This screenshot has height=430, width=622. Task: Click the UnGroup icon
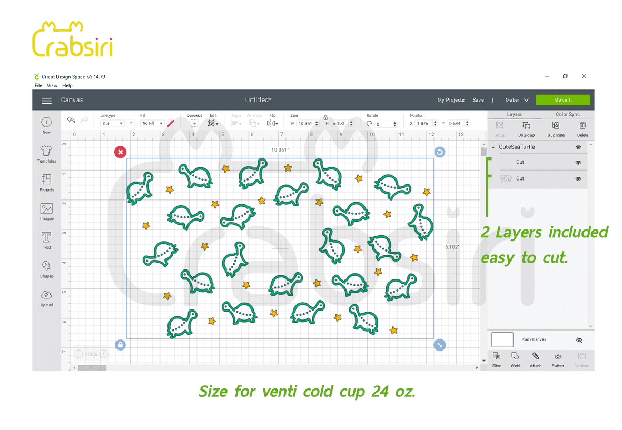pos(526,126)
